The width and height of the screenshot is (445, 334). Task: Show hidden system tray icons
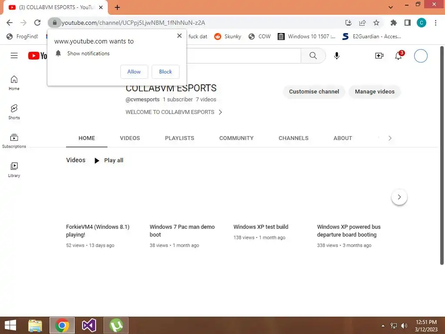(383, 326)
